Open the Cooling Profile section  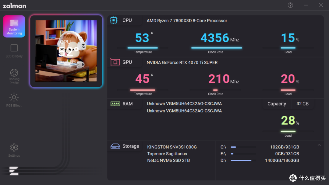pyautogui.click(x=14, y=77)
